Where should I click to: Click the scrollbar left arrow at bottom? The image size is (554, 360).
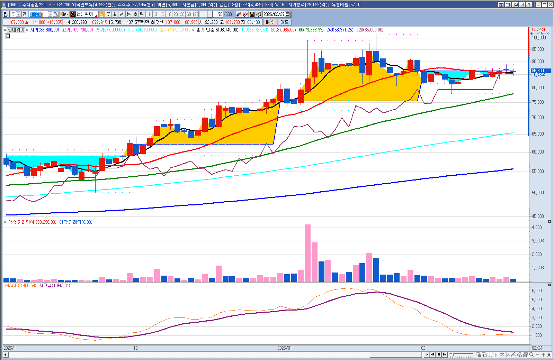coord(6,354)
